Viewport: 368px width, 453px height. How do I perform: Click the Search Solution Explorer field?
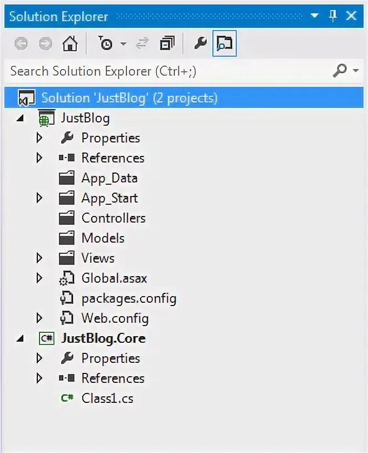(x=167, y=71)
